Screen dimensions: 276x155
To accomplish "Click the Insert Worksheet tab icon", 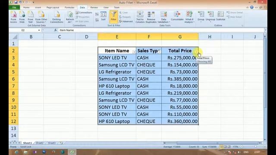I will 61,143.
